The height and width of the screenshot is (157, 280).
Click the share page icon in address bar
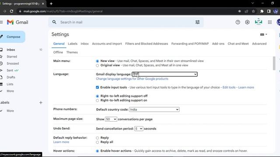click(x=246, y=11)
